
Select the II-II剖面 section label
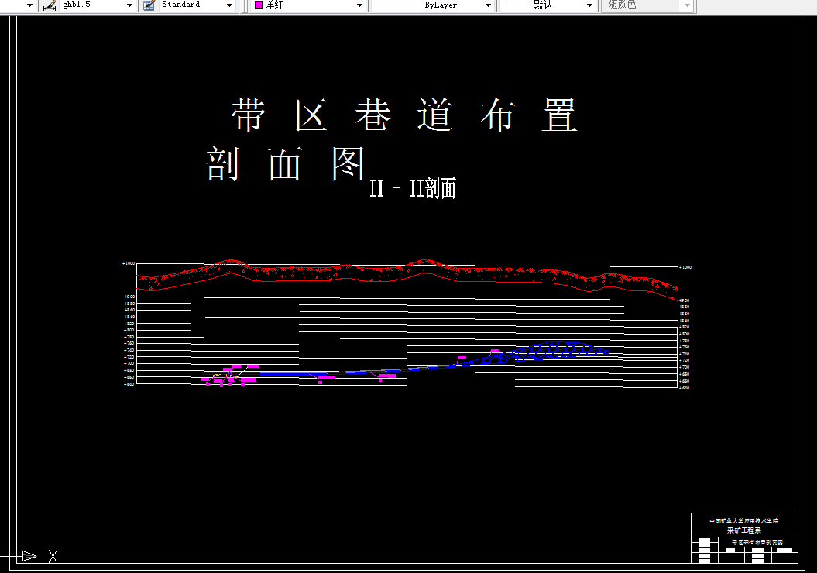414,187
